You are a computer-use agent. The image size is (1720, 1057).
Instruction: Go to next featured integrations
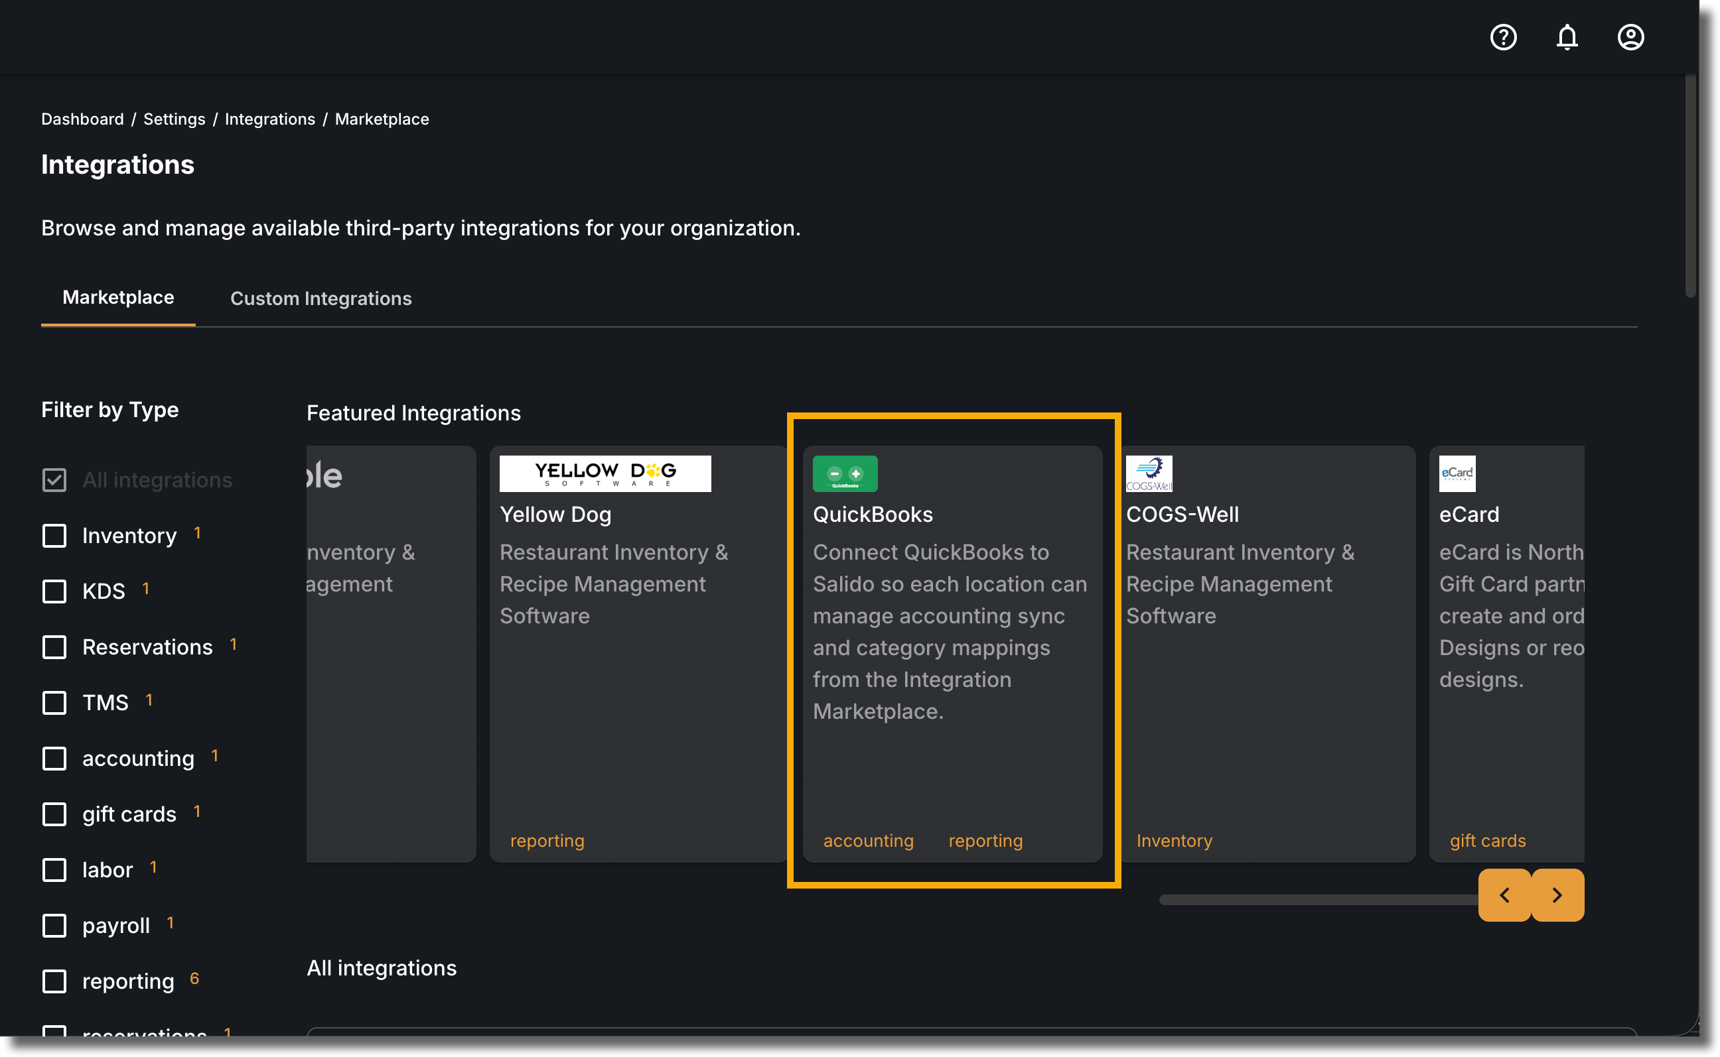1557,895
